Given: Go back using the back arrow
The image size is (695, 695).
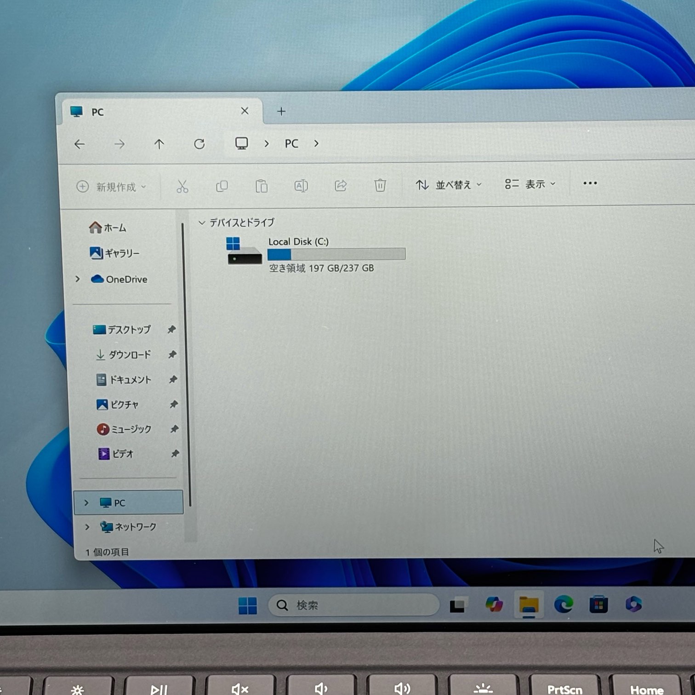Looking at the screenshot, I should pyautogui.click(x=80, y=144).
